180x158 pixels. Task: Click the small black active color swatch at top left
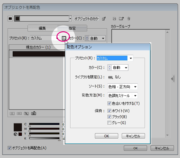point(10,19)
